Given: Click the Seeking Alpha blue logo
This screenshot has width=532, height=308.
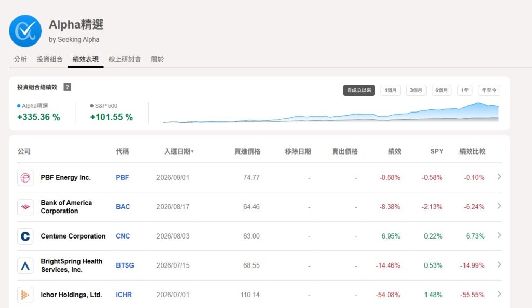Looking at the screenshot, I should click(25, 31).
